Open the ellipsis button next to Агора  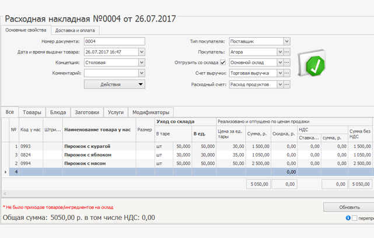(286, 52)
